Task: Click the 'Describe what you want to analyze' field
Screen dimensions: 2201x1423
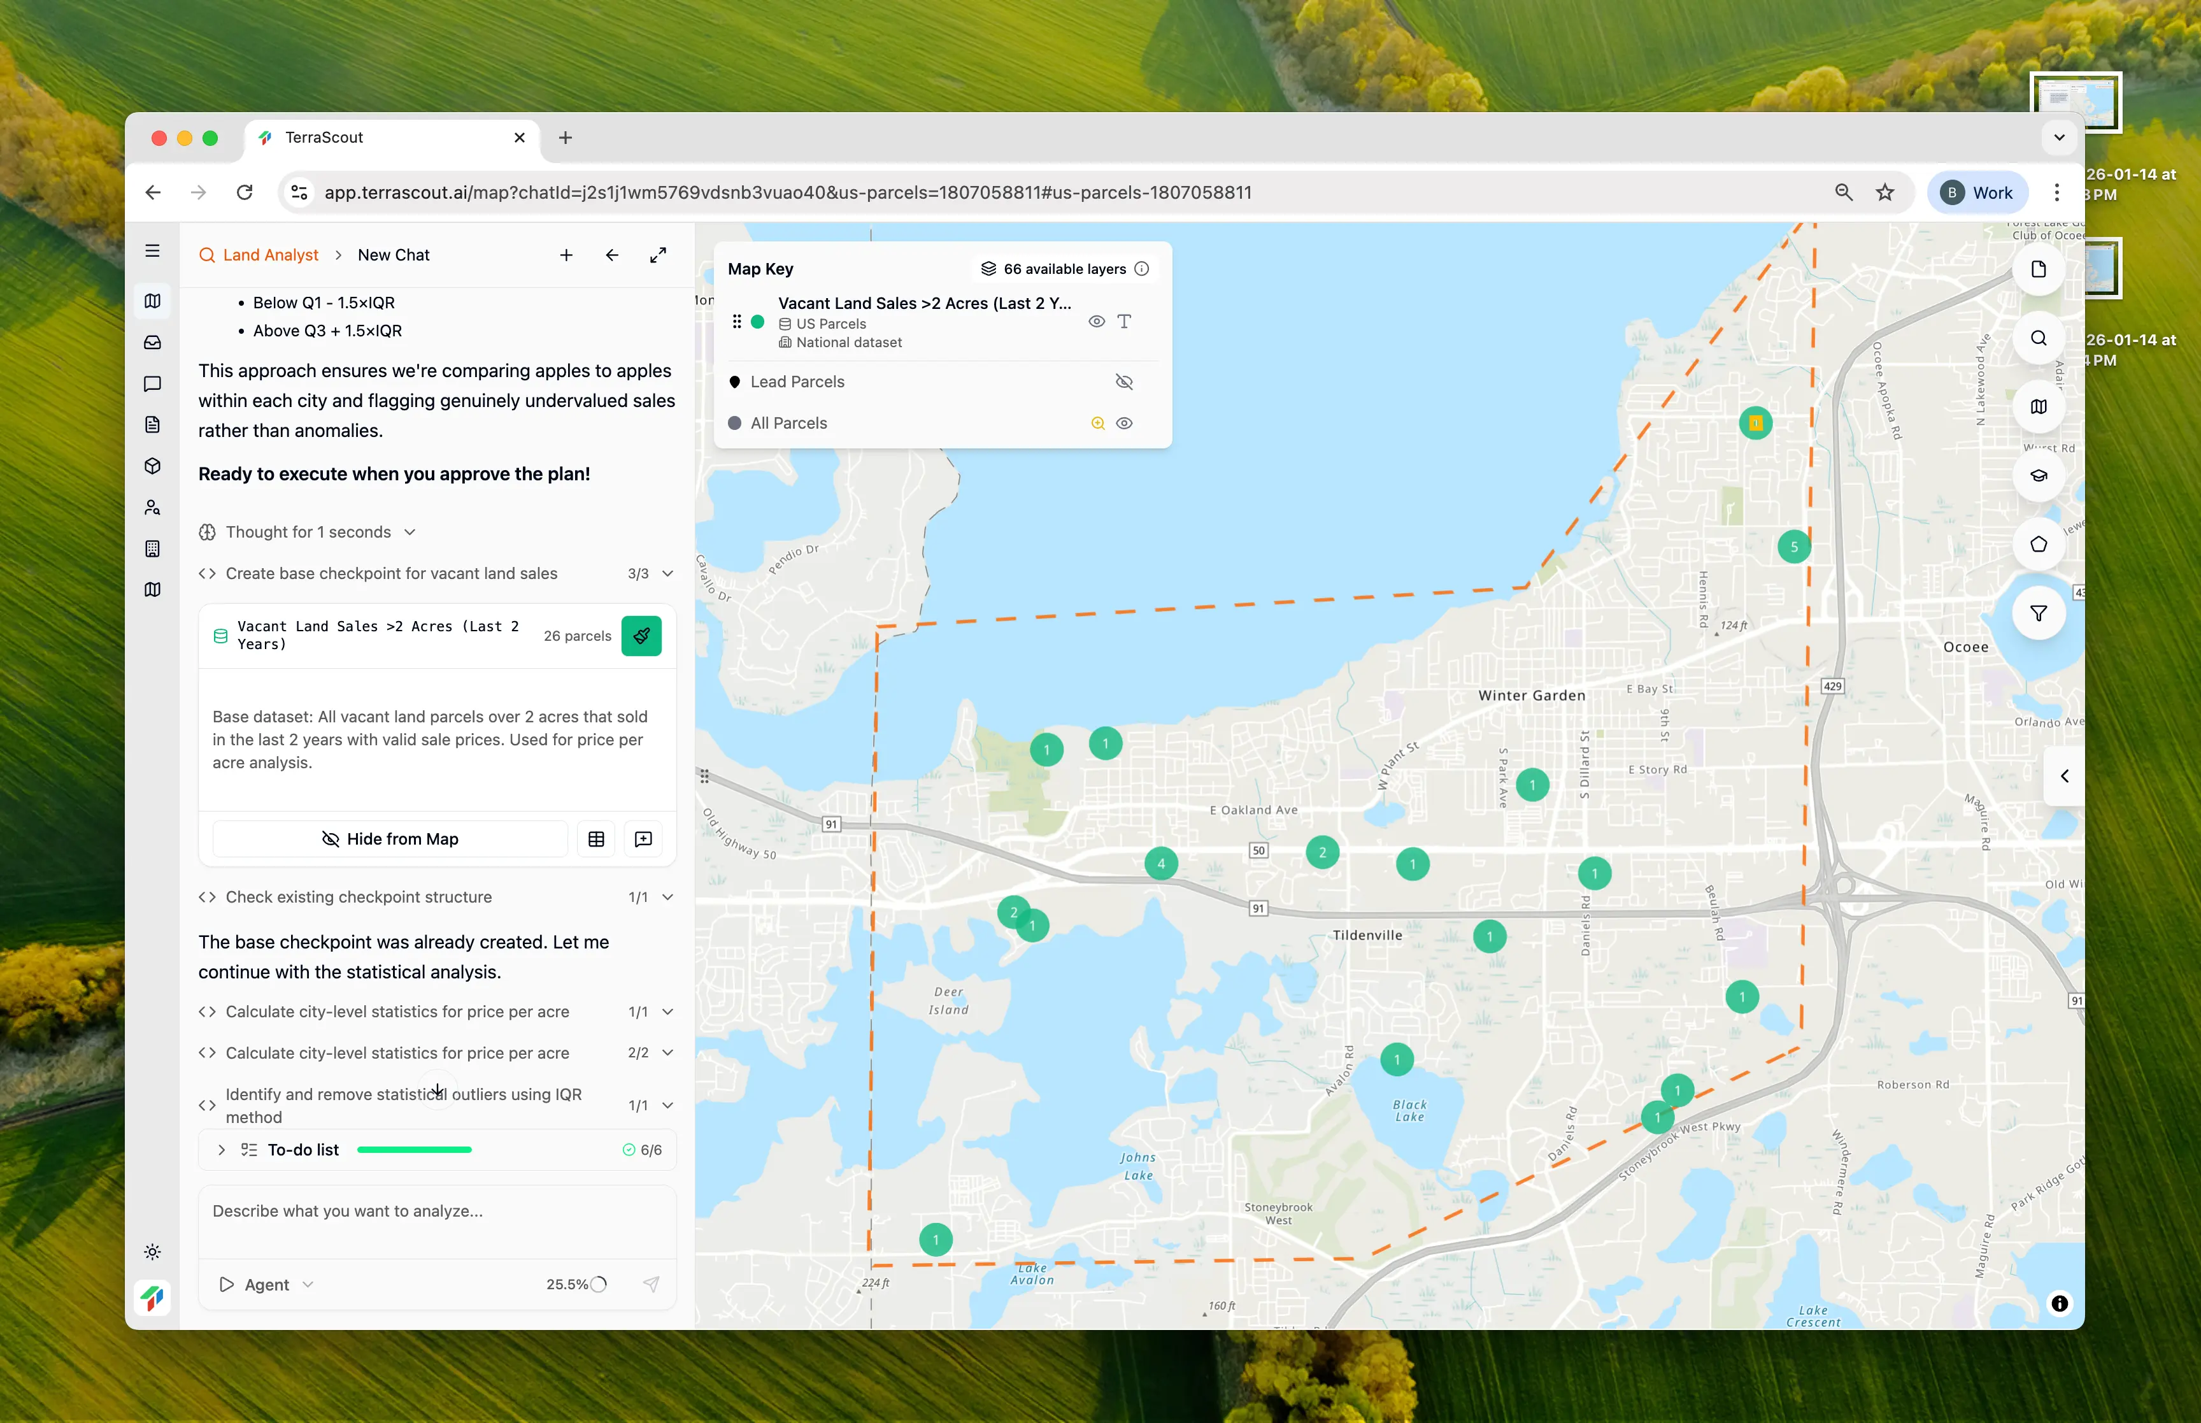Action: tap(437, 1212)
